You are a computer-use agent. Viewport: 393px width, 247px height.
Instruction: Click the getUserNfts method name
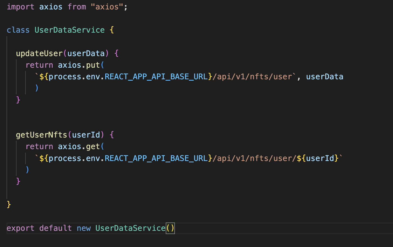coord(41,135)
